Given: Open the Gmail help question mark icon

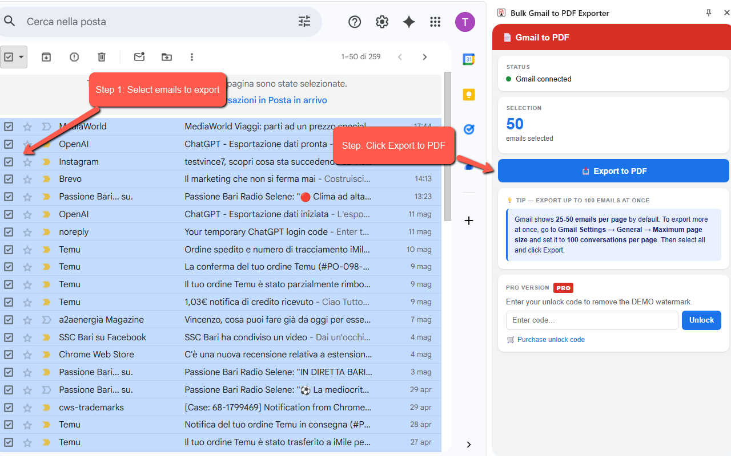Looking at the screenshot, I should coord(355,22).
